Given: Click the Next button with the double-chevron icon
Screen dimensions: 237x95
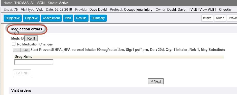Looking at the screenshot, I should 156,81.
